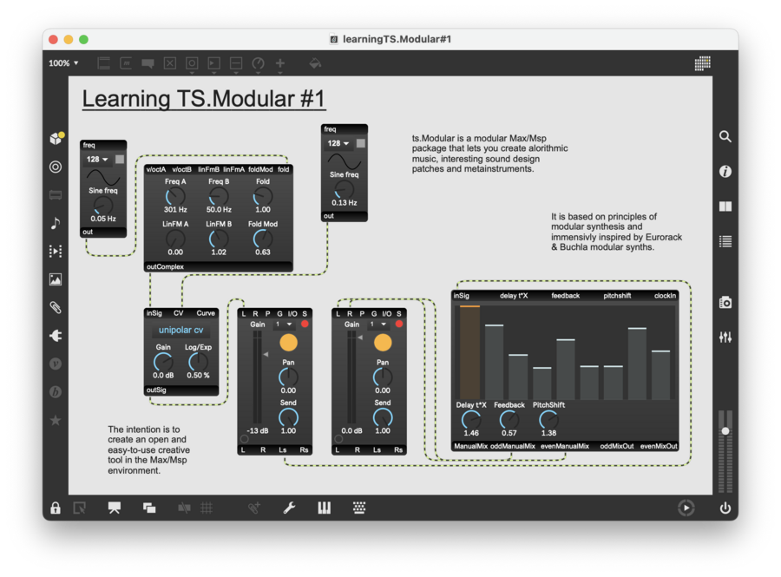The width and height of the screenshot is (781, 577).
Task: Click the plus add-object toolbar icon
Action: pos(280,63)
